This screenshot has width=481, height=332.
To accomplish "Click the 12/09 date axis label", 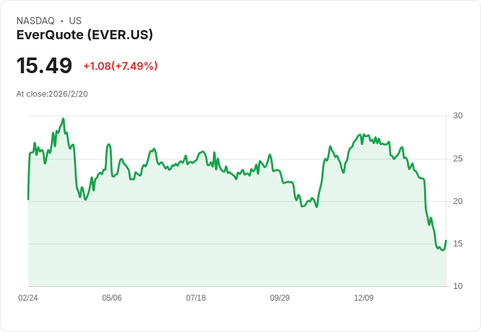I will click(x=364, y=297).
